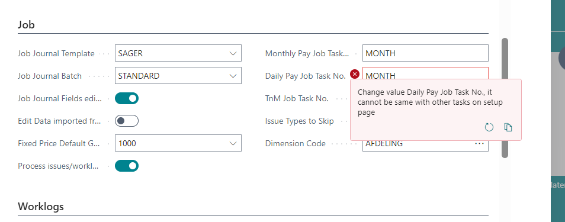
Task: Click the Monthly Pay Job Task field containing MONTH
Action: click(425, 53)
